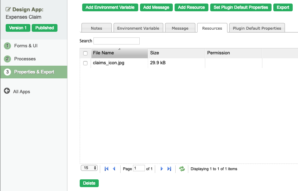The image size is (298, 191).
Task: Sort by File Name column header
Action: pyautogui.click(x=119, y=53)
